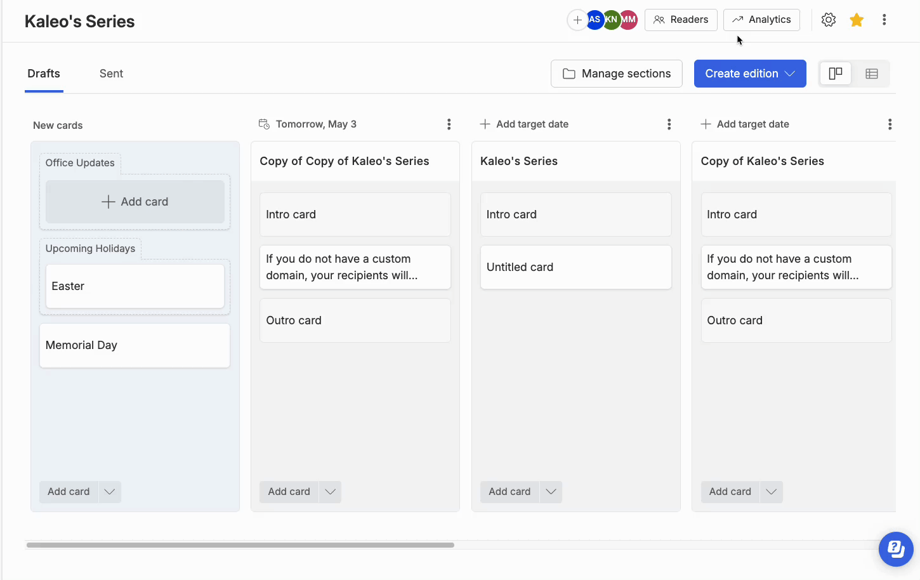Select the Upcoming Holidays section label
The height and width of the screenshot is (580, 920).
click(x=90, y=249)
